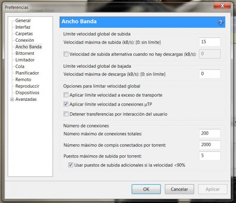
Task: Click the maximum upload speed field
Action: (x=209, y=42)
